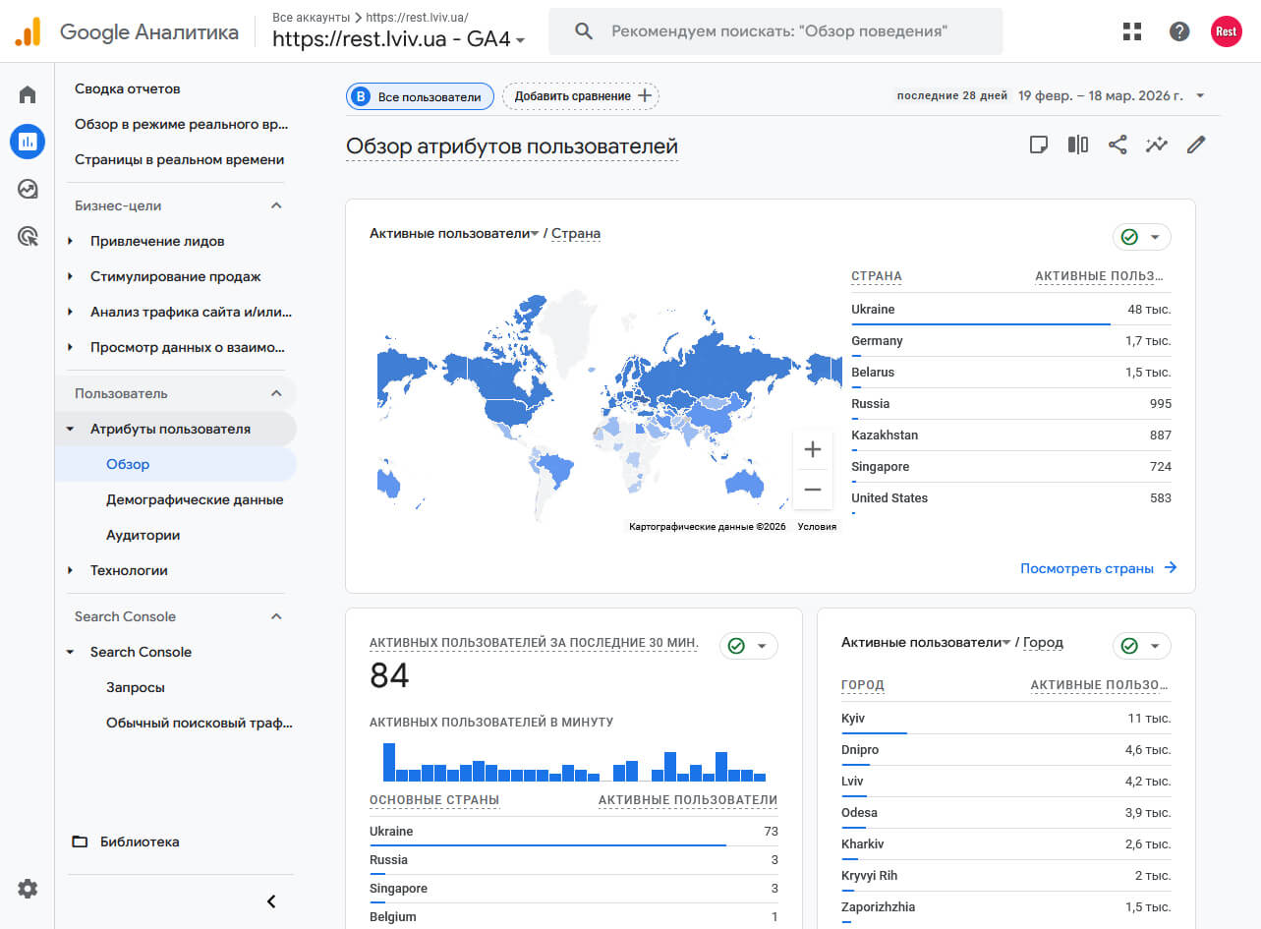
Task: Open the Advertising icon in left rail
Action: click(x=28, y=236)
